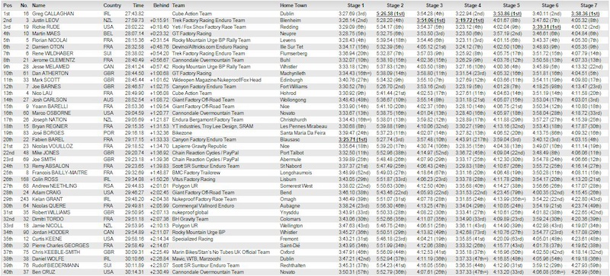The height and width of the screenshot is (276, 610).
Task: Click the Country column header
Action: [x=112, y=5]
